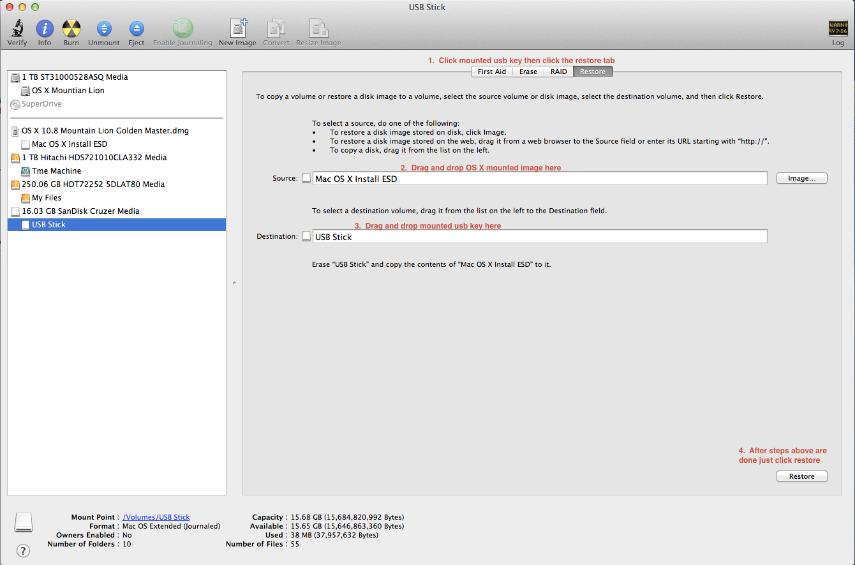This screenshot has width=855, height=565.
Task: Create a New Image from toolbar
Action: pyautogui.click(x=239, y=27)
